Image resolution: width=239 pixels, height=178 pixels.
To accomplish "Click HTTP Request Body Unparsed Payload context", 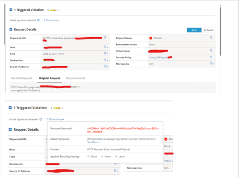I will coord(109,149).
